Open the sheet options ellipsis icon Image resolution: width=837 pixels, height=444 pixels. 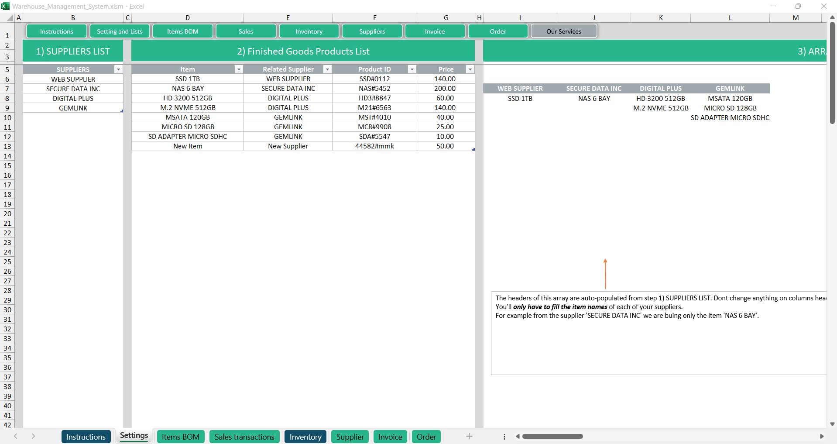click(504, 436)
